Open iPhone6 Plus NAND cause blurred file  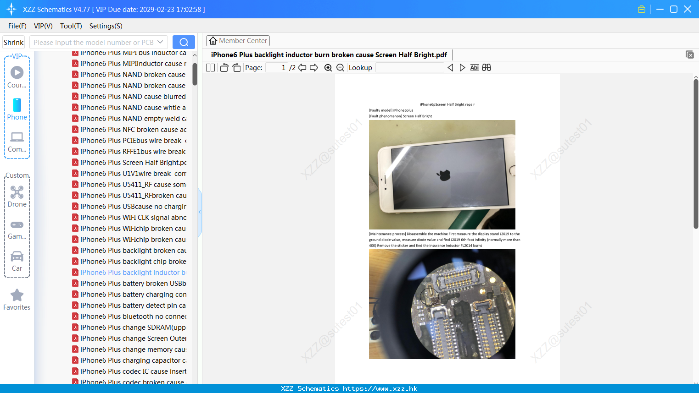click(129, 97)
